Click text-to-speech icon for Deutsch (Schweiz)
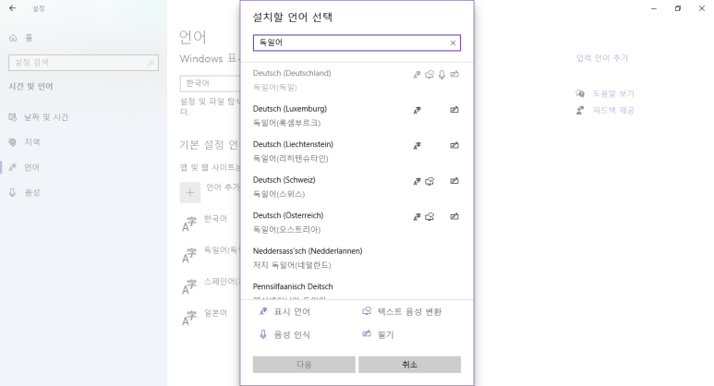This screenshot has width=714, height=386. [x=430, y=181]
